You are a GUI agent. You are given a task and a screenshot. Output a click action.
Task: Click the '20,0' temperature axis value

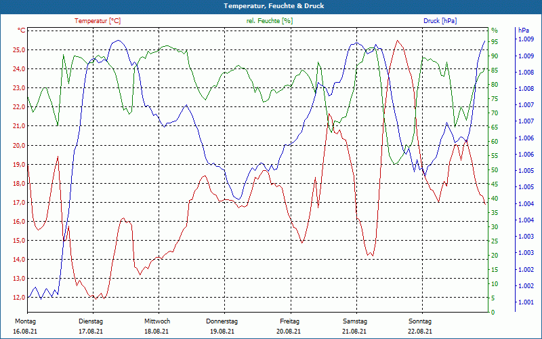click(19, 145)
